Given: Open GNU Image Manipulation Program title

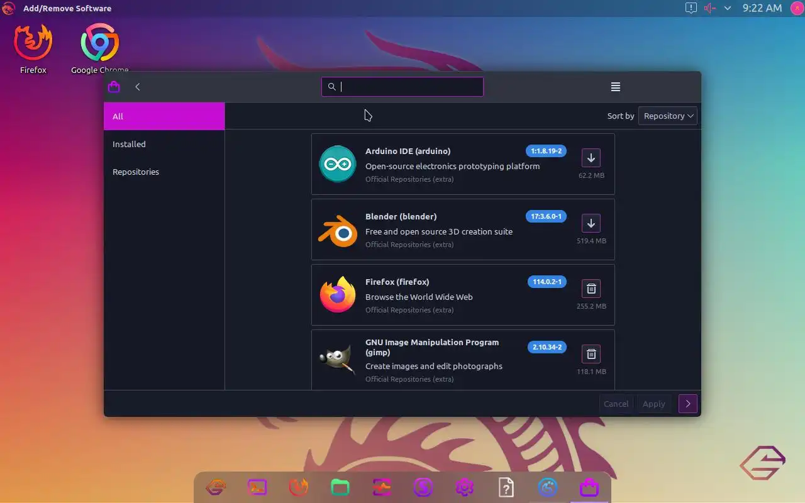Looking at the screenshot, I should tap(432, 347).
